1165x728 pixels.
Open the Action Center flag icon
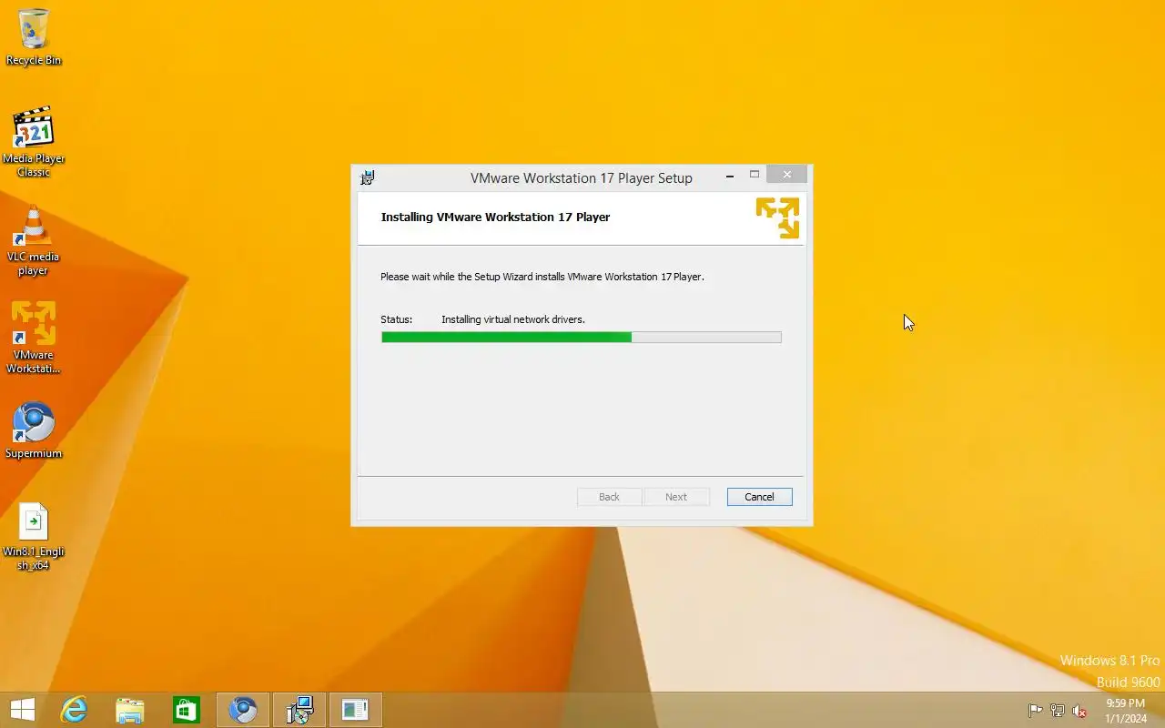(x=1036, y=711)
